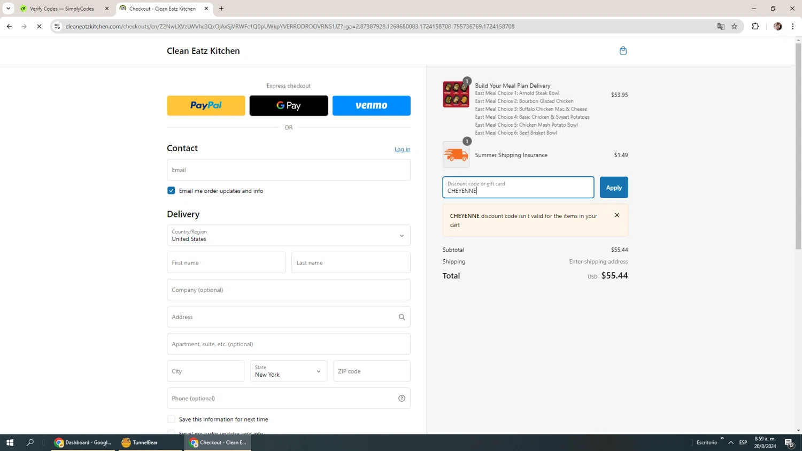The image size is (802, 451).
Task: Focus the City field
Action: click(x=205, y=371)
